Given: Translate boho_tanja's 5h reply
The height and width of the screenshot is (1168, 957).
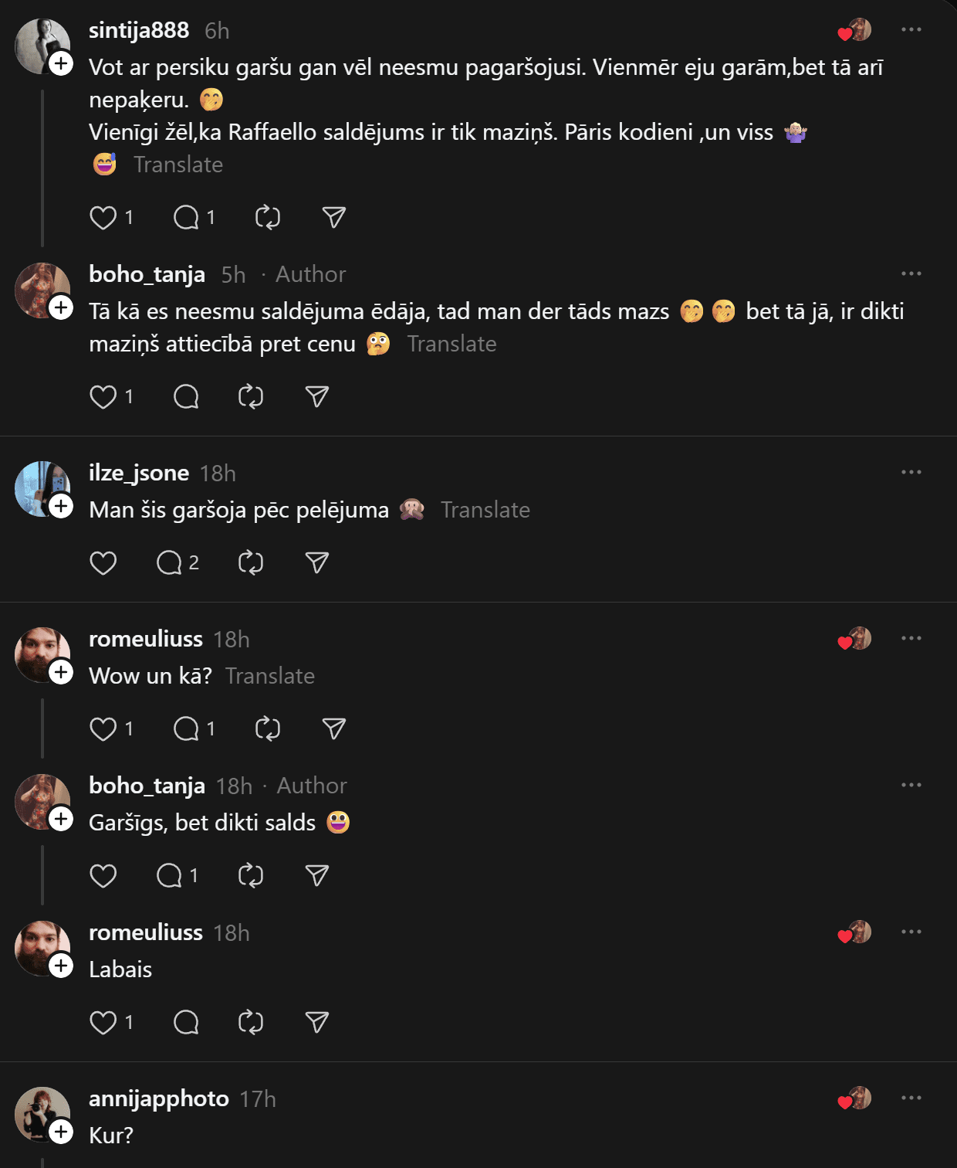Looking at the screenshot, I should pyautogui.click(x=451, y=344).
